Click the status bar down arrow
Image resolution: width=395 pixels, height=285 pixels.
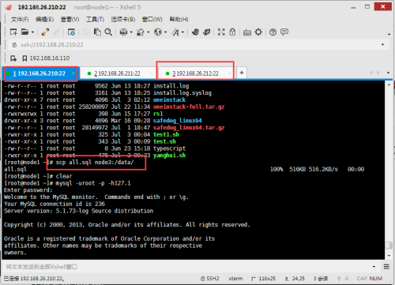pos(347,279)
